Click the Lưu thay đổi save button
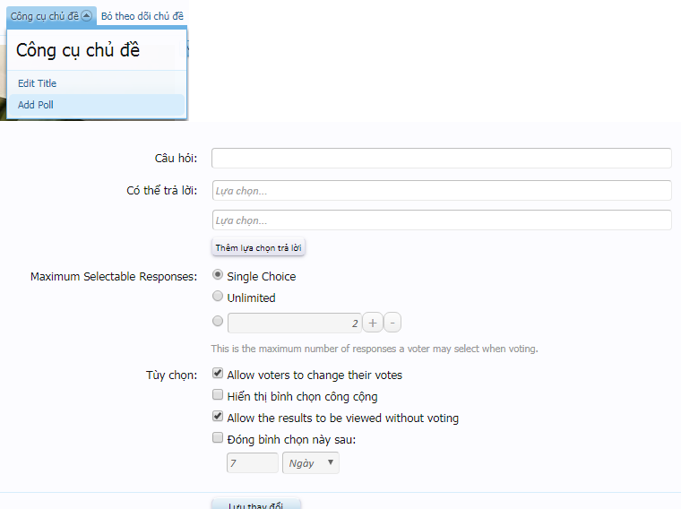The height and width of the screenshot is (509, 681). click(x=256, y=505)
